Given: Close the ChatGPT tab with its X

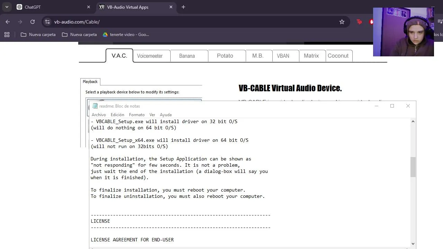Looking at the screenshot, I should 89,7.
